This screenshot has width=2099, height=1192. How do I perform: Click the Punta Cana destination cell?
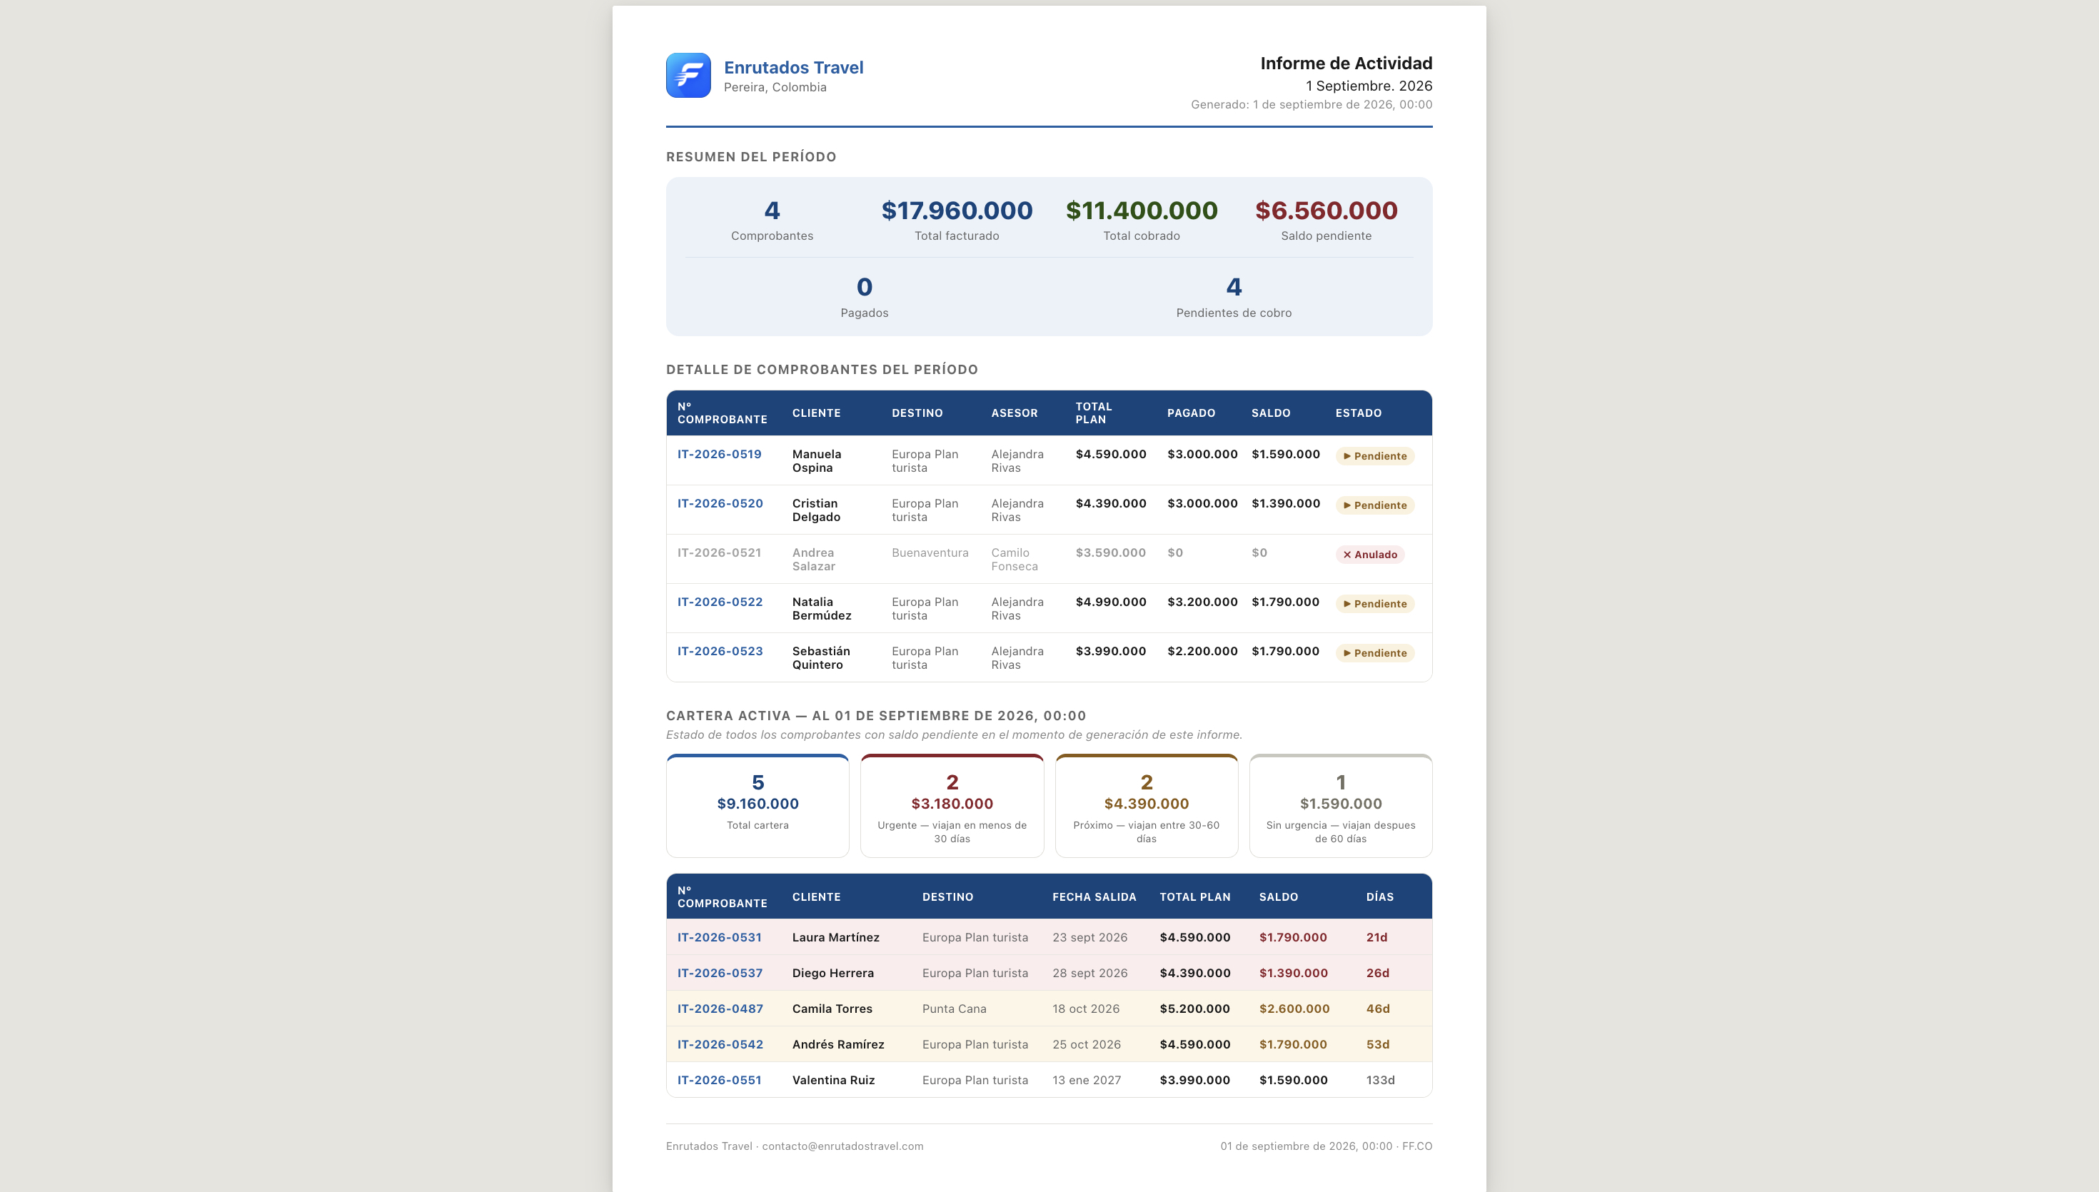(954, 1009)
